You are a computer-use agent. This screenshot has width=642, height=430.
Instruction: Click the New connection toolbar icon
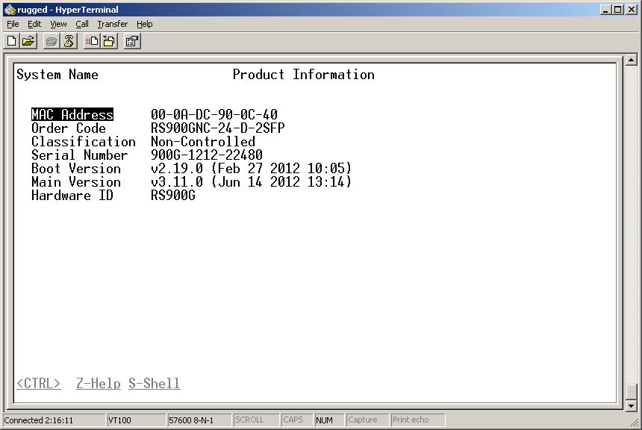12,41
